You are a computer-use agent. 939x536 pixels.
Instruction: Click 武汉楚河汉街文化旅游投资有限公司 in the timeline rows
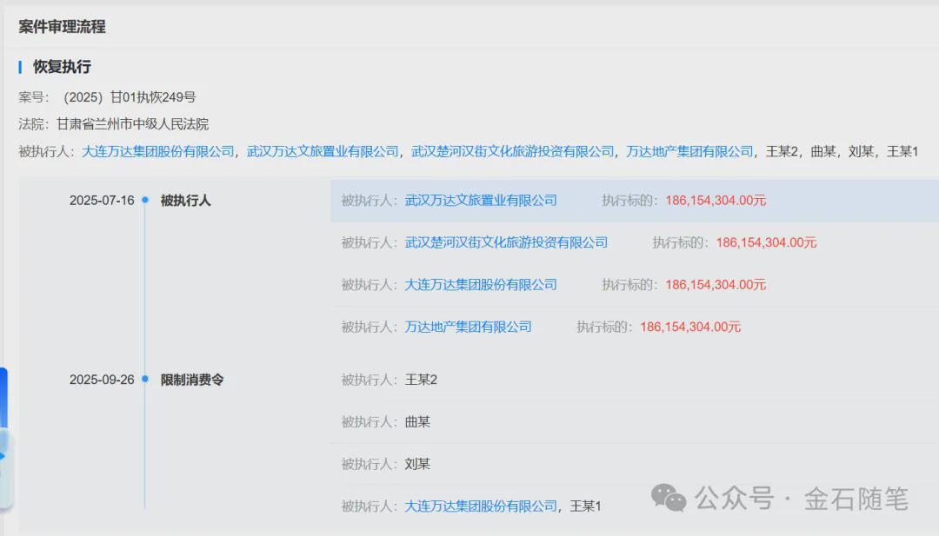pos(506,242)
